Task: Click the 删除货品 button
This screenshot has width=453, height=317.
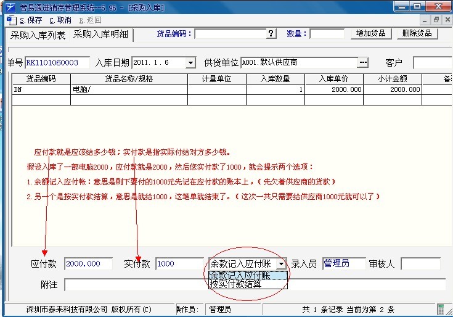Action: coord(417,33)
